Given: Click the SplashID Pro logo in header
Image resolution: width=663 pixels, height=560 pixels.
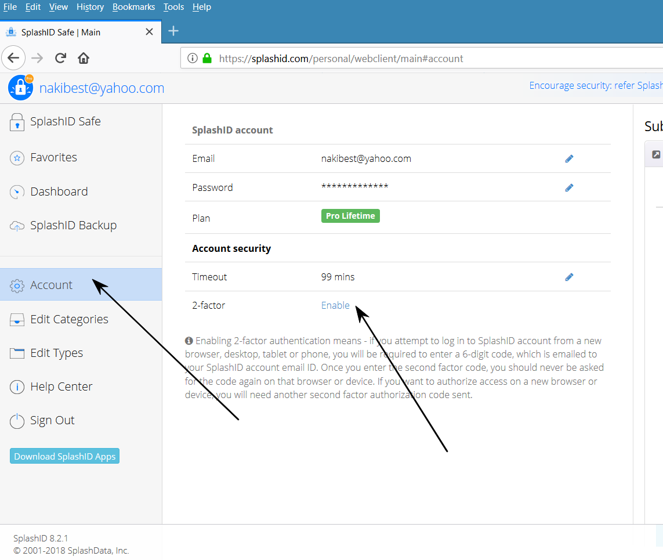Looking at the screenshot, I should [x=21, y=88].
